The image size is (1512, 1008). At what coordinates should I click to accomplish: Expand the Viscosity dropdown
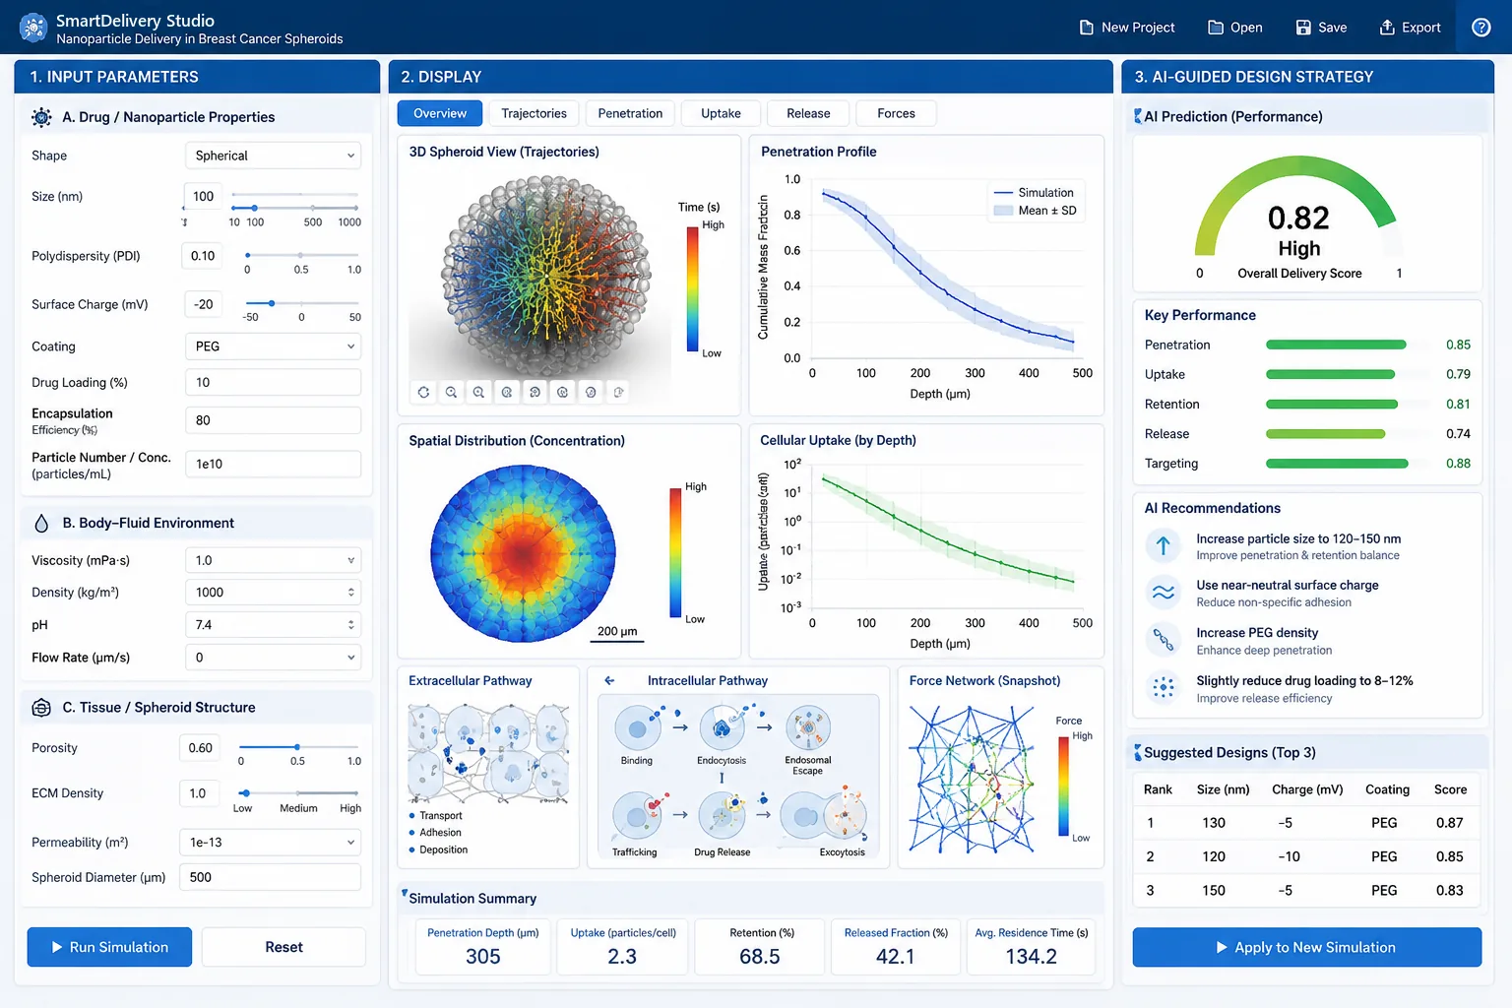coord(273,560)
